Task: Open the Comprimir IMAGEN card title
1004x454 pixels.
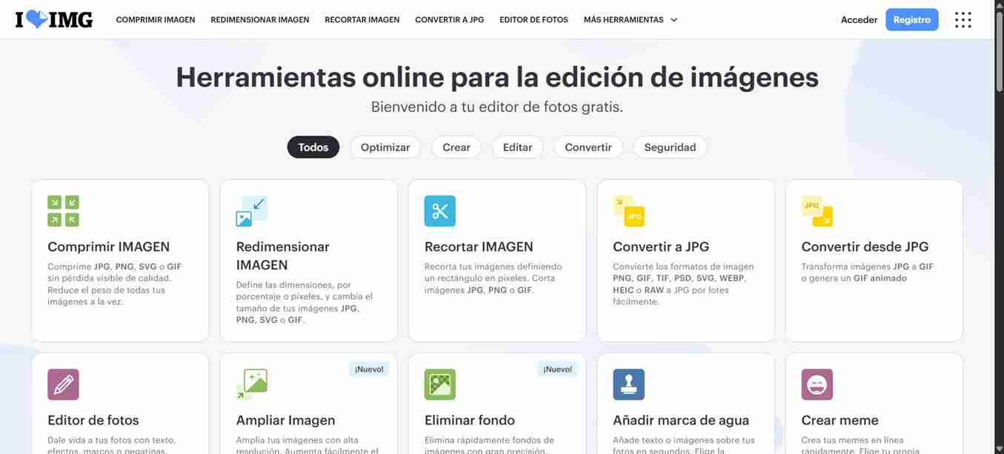Action: pyautogui.click(x=109, y=247)
